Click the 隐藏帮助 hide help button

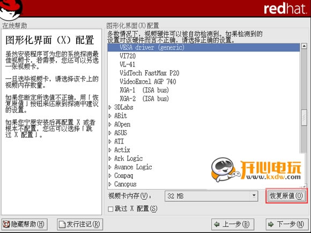click(24, 224)
